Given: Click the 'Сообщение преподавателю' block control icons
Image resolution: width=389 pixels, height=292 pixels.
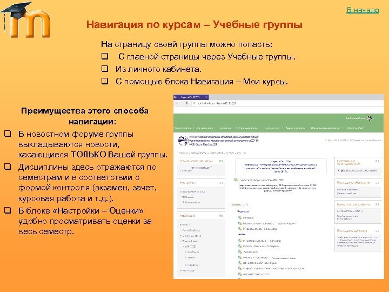Looking at the screenshot, I should click(377, 161).
